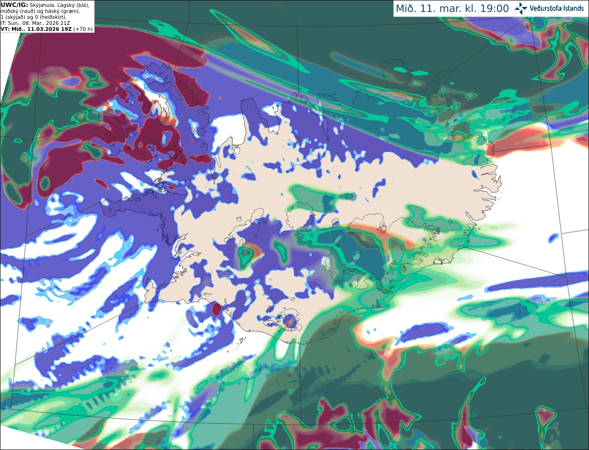This screenshot has height=450, width=589.
Task: Click the "IT: Sun.. 08. Mar.. 2026 21Z" line
Action: 35,23
